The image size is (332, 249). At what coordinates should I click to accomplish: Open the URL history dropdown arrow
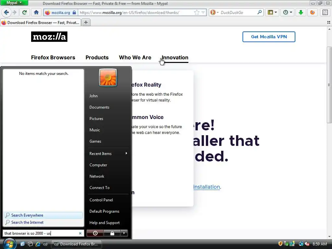(x=203, y=13)
